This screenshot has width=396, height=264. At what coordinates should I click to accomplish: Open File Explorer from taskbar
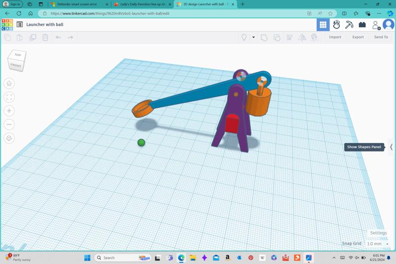click(x=193, y=258)
